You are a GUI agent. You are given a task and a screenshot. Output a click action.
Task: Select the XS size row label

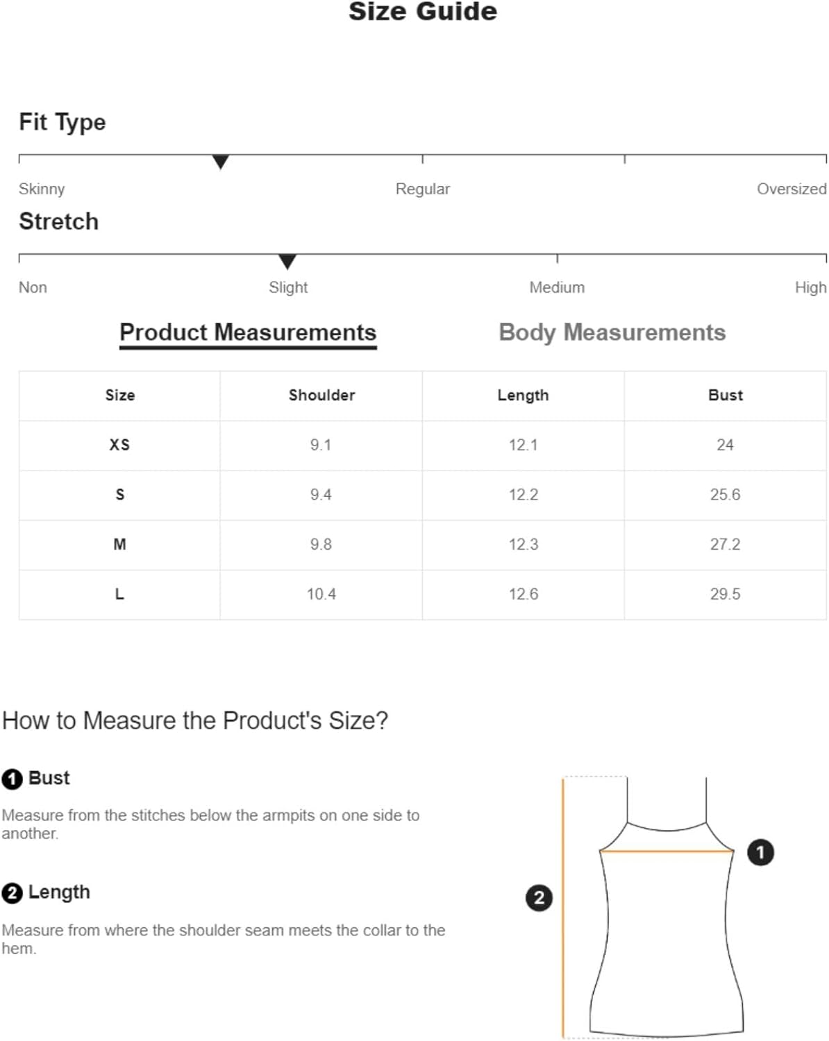pos(119,445)
